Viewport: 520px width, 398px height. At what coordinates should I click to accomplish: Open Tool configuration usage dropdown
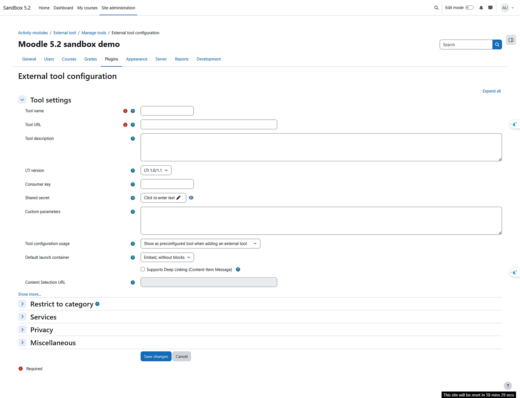(x=200, y=244)
